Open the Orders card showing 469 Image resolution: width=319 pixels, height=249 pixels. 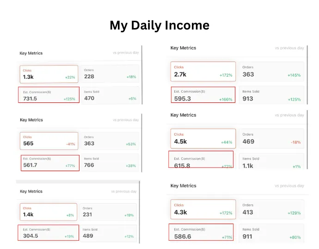pos(271,138)
